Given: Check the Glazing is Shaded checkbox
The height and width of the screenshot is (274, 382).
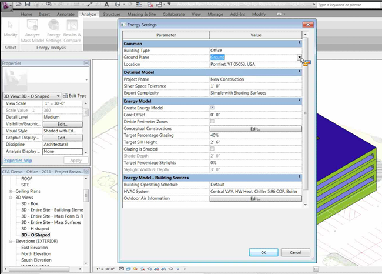Looking at the screenshot, I should point(212,149).
